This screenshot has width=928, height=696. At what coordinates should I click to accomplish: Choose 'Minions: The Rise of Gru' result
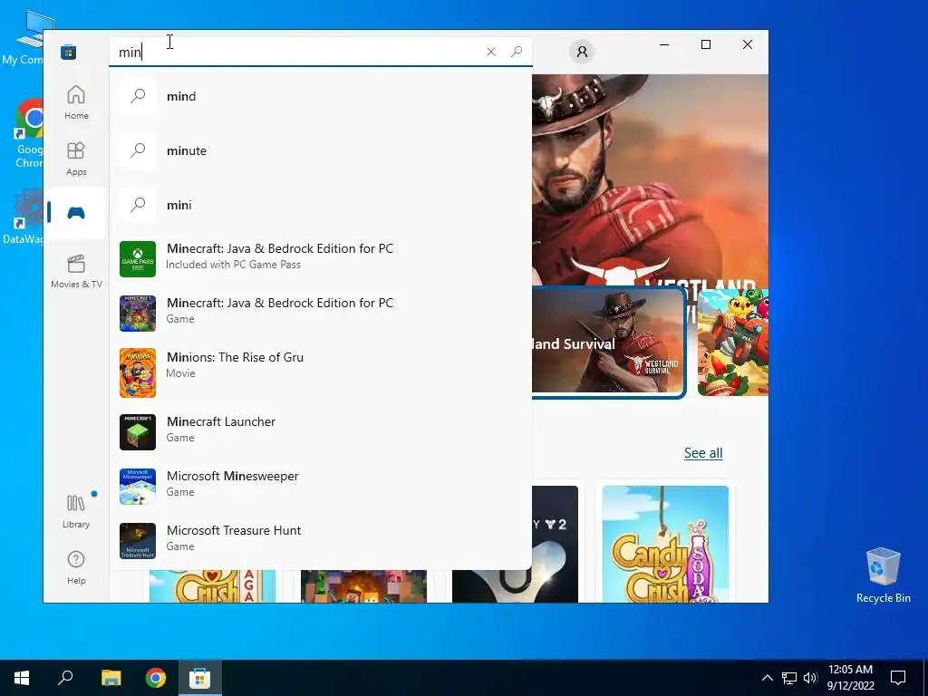click(321, 372)
